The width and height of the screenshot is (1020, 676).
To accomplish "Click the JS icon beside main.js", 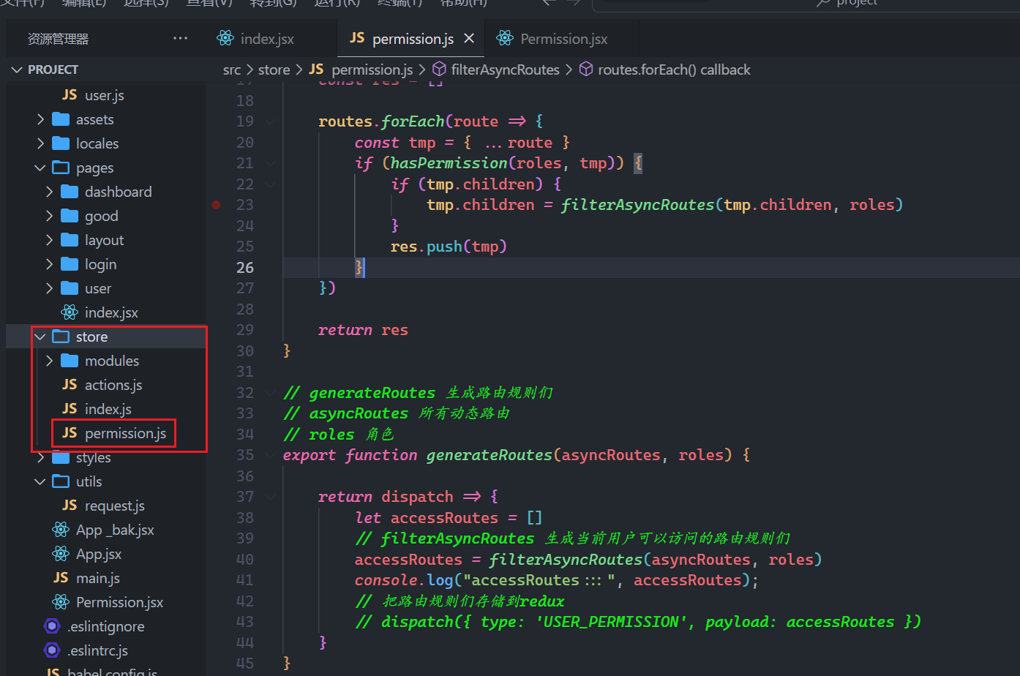I will pos(61,578).
